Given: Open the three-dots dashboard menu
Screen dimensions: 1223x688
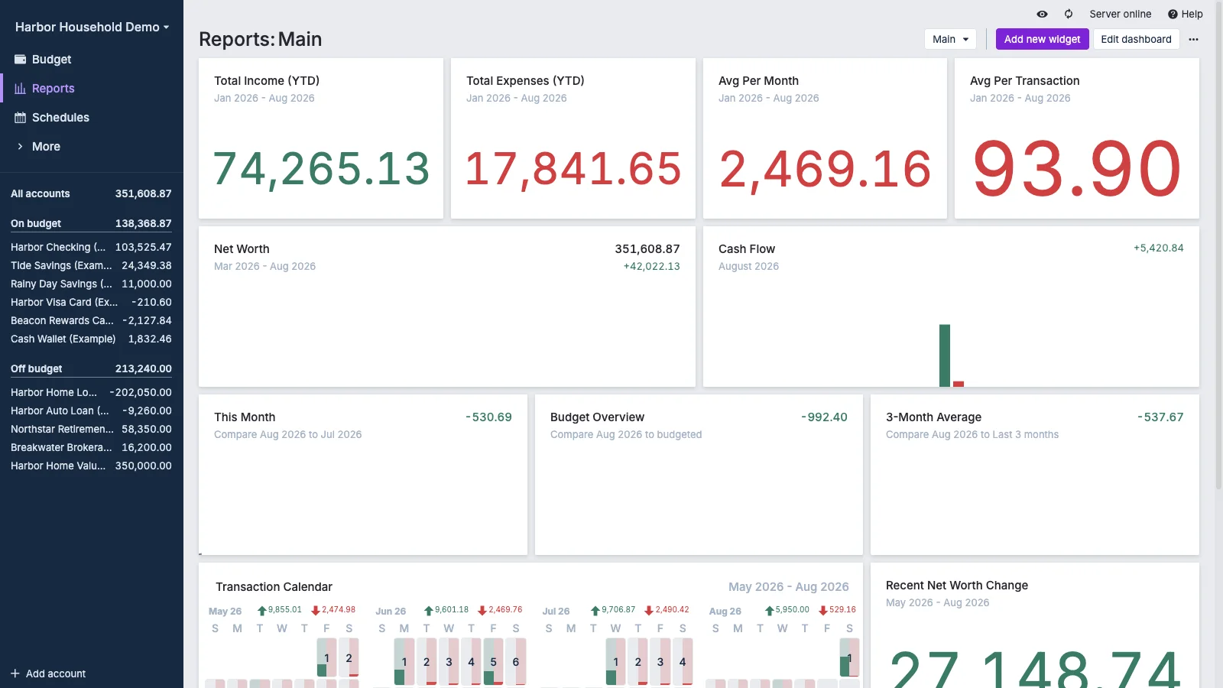Looking at the screenshot, I should [1193, 39].
